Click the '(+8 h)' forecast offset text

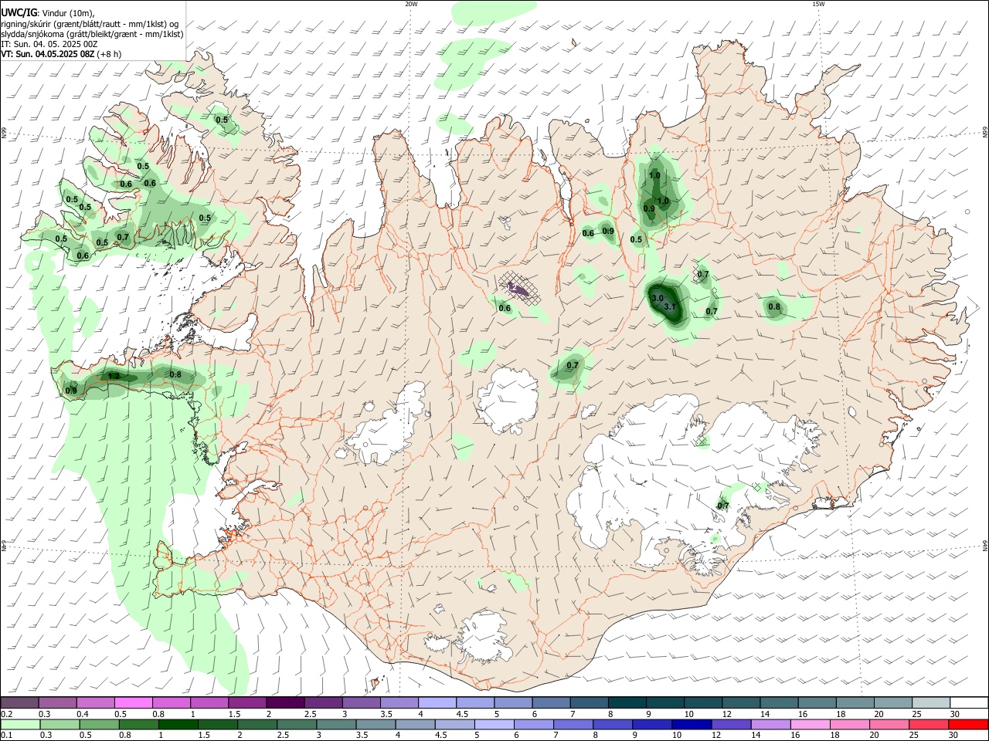tap(110, 54)
